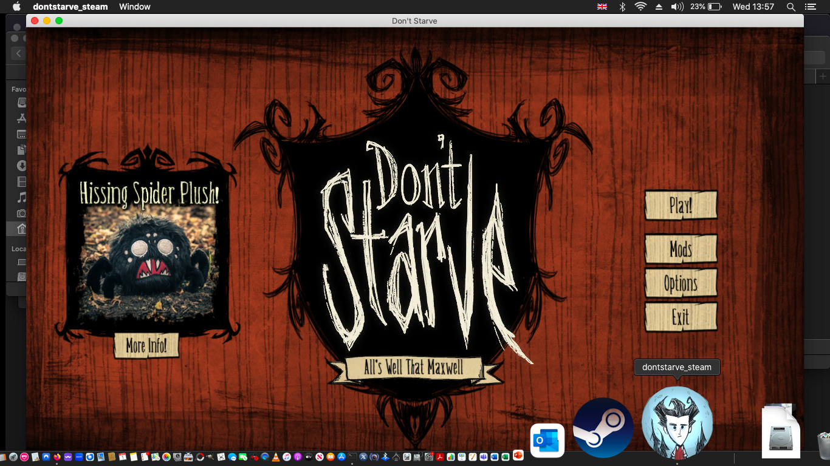Open the Reminders app in Dock
830x466 pixels.
tap(145, 456)
